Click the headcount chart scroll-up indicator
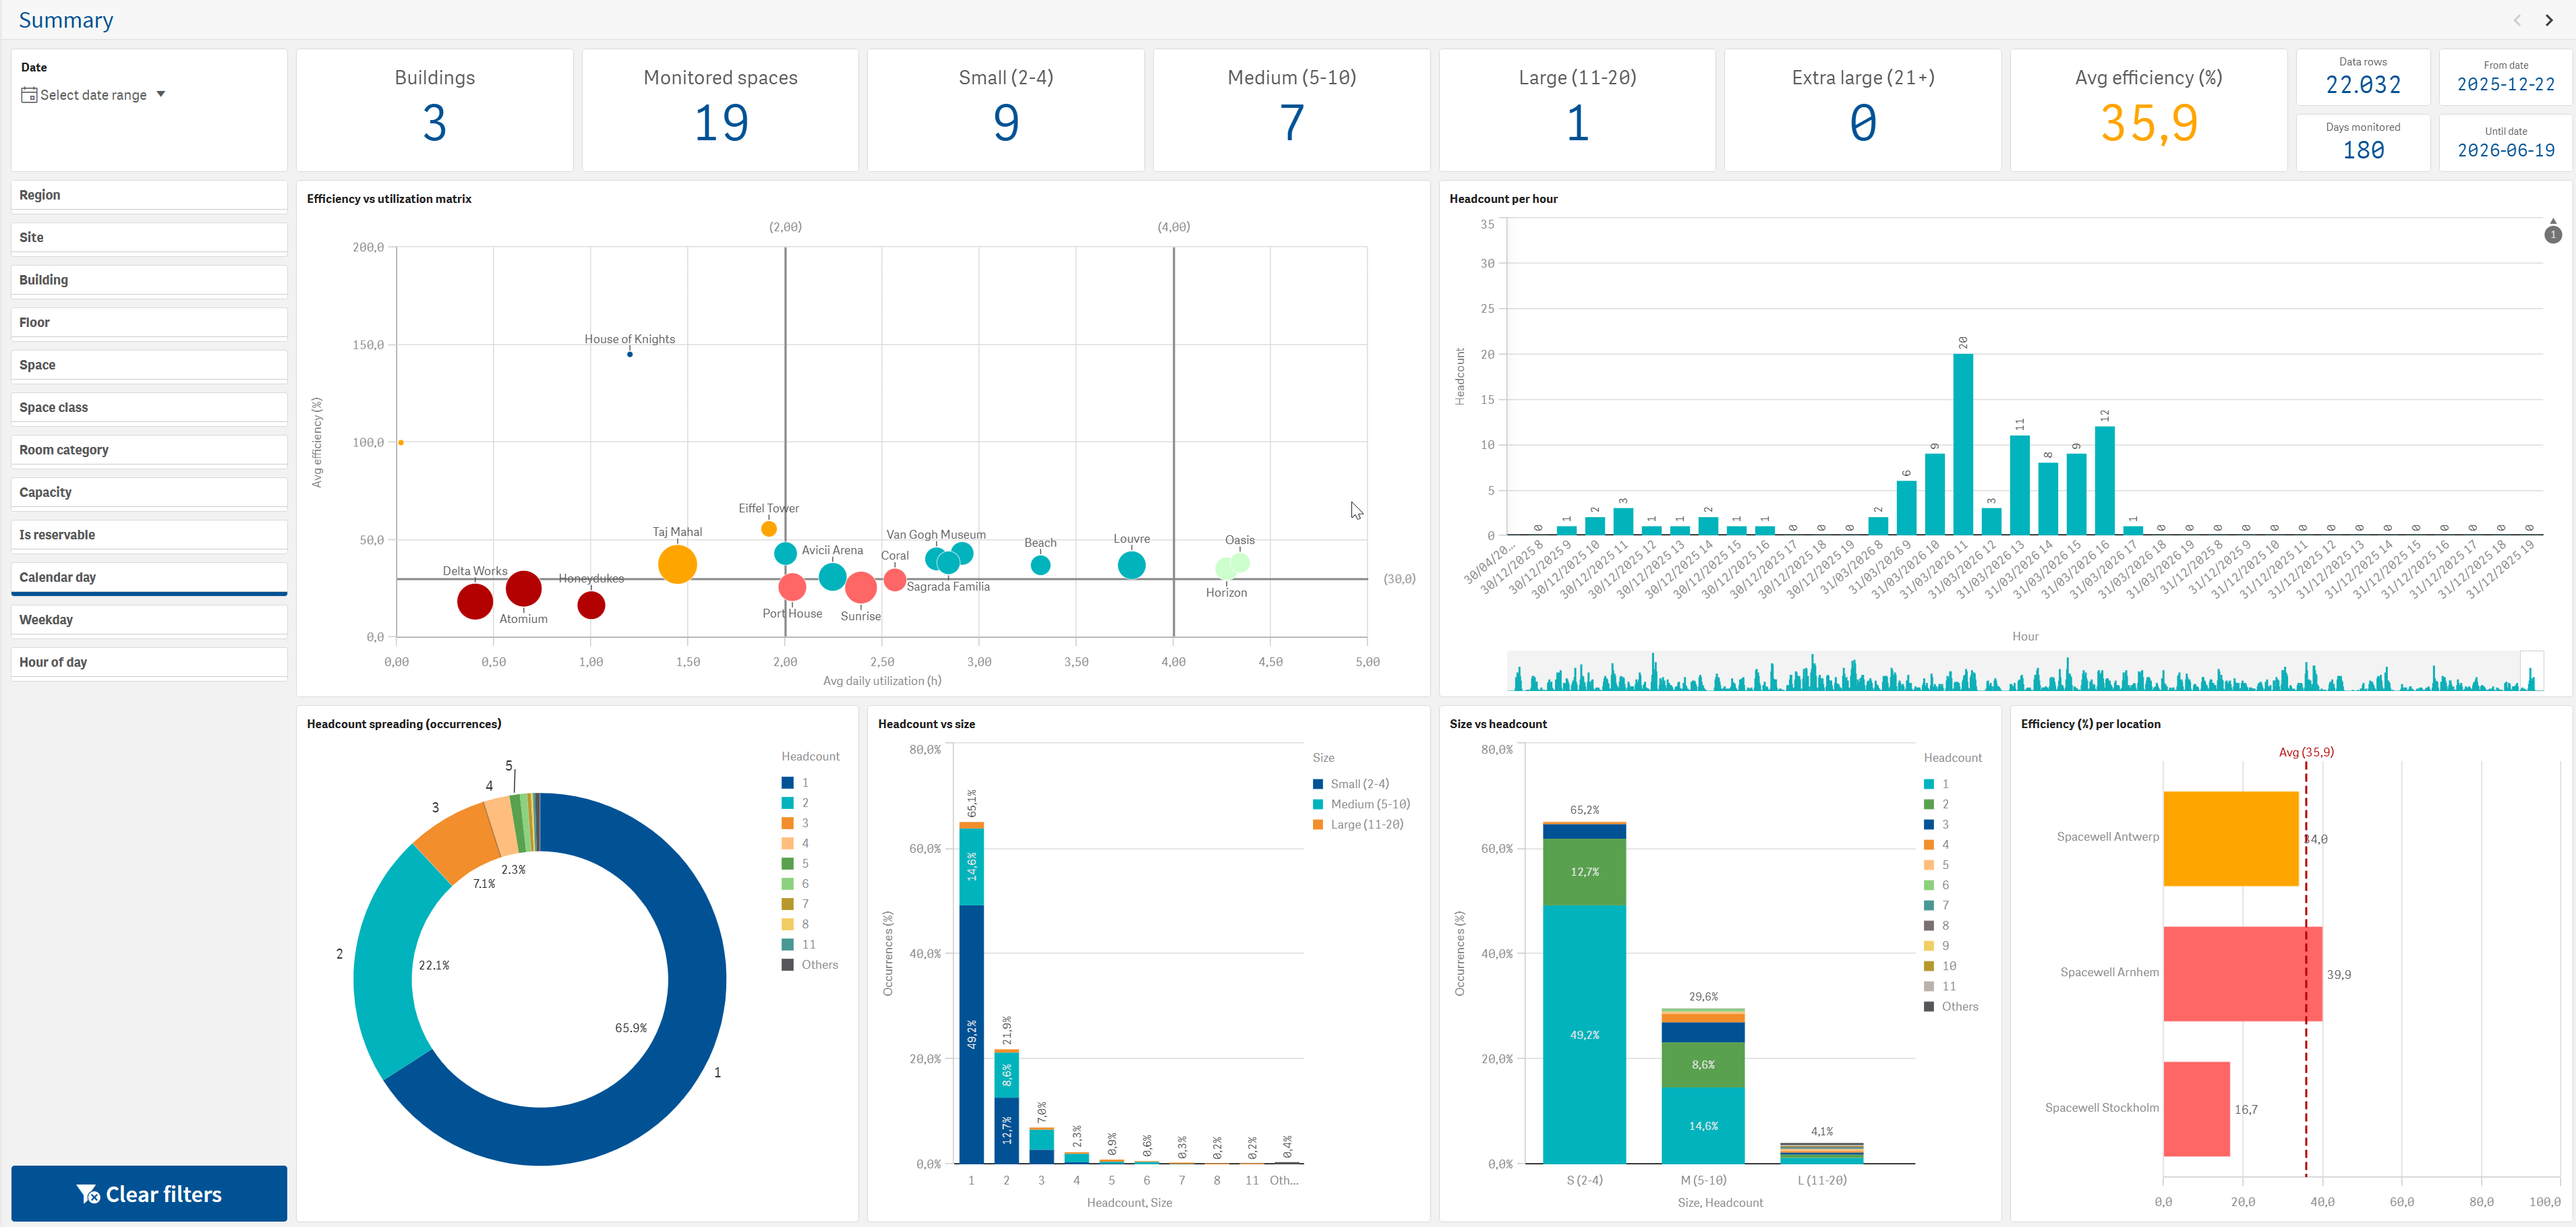2576x1227 pixels. (x=2553, y=231)
